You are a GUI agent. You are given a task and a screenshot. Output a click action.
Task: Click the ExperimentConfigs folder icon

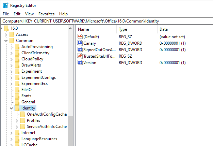point(17,77)
